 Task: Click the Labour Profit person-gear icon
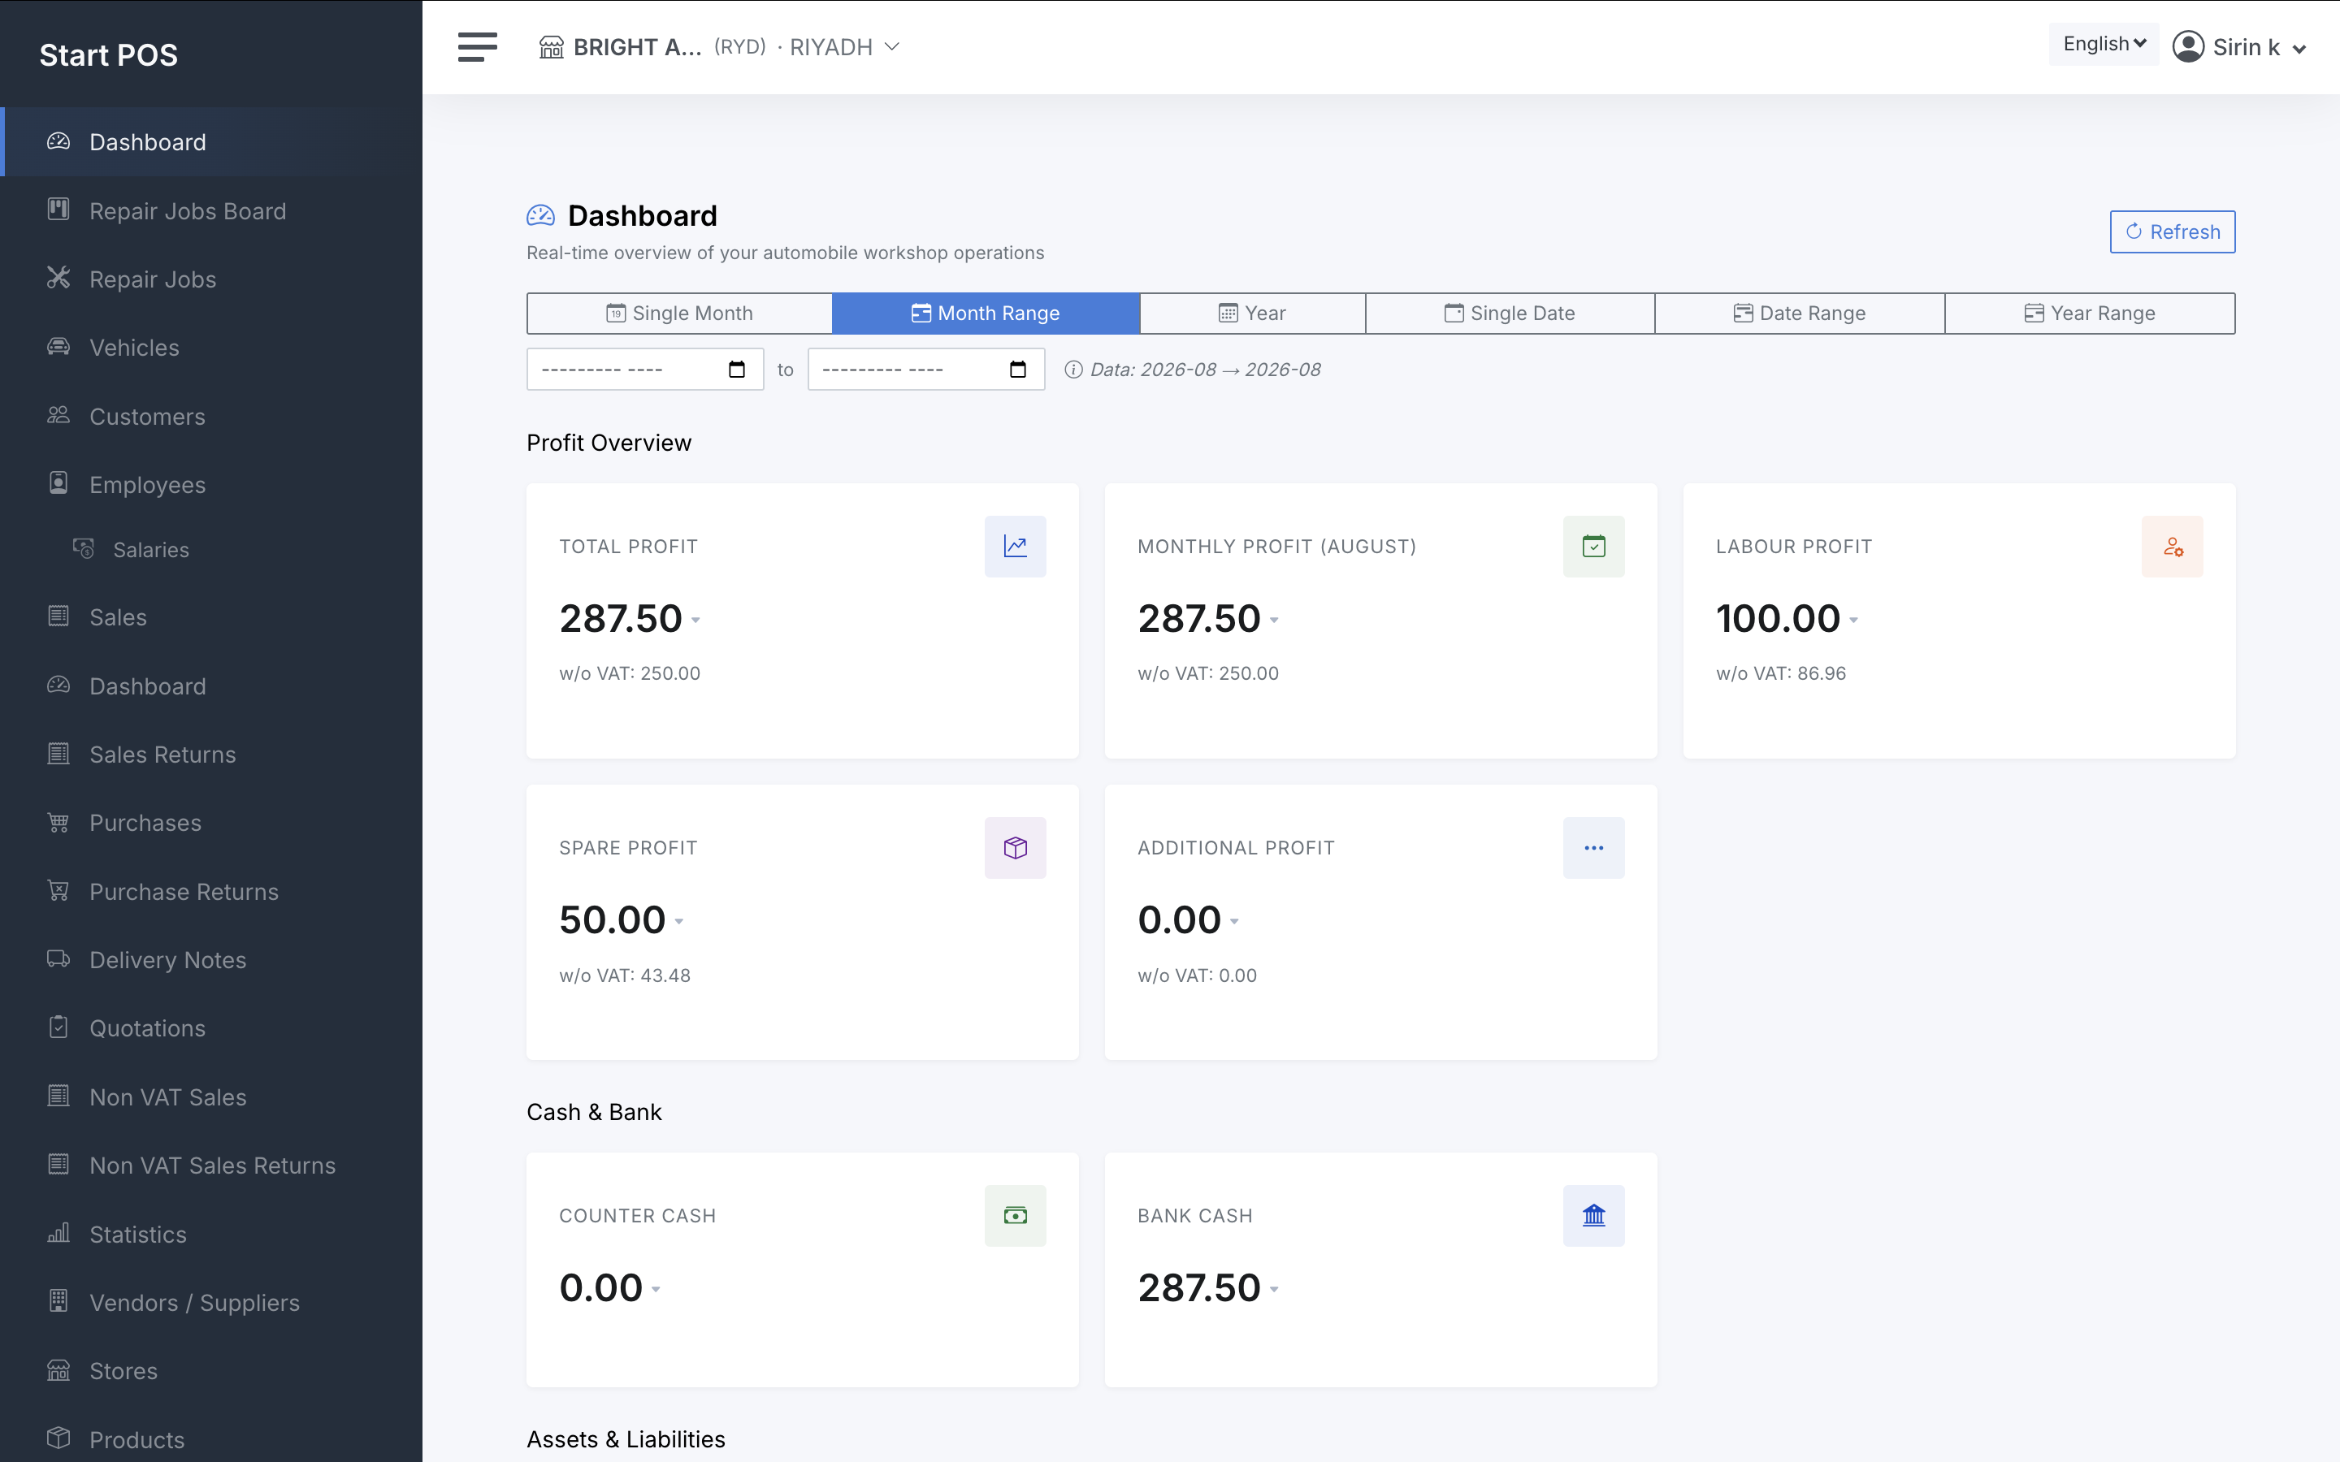[x=2172, y=547]
